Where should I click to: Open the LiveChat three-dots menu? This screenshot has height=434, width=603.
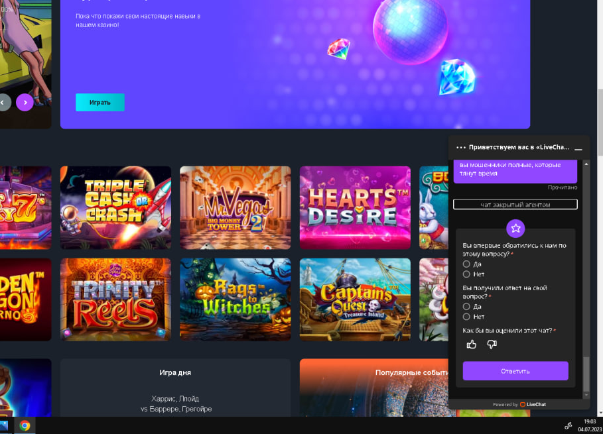[x=461, y=148]
